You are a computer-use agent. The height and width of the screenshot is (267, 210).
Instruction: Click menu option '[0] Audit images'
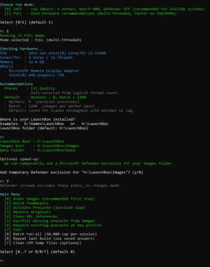pyautogui.click(x=50, y=199)
